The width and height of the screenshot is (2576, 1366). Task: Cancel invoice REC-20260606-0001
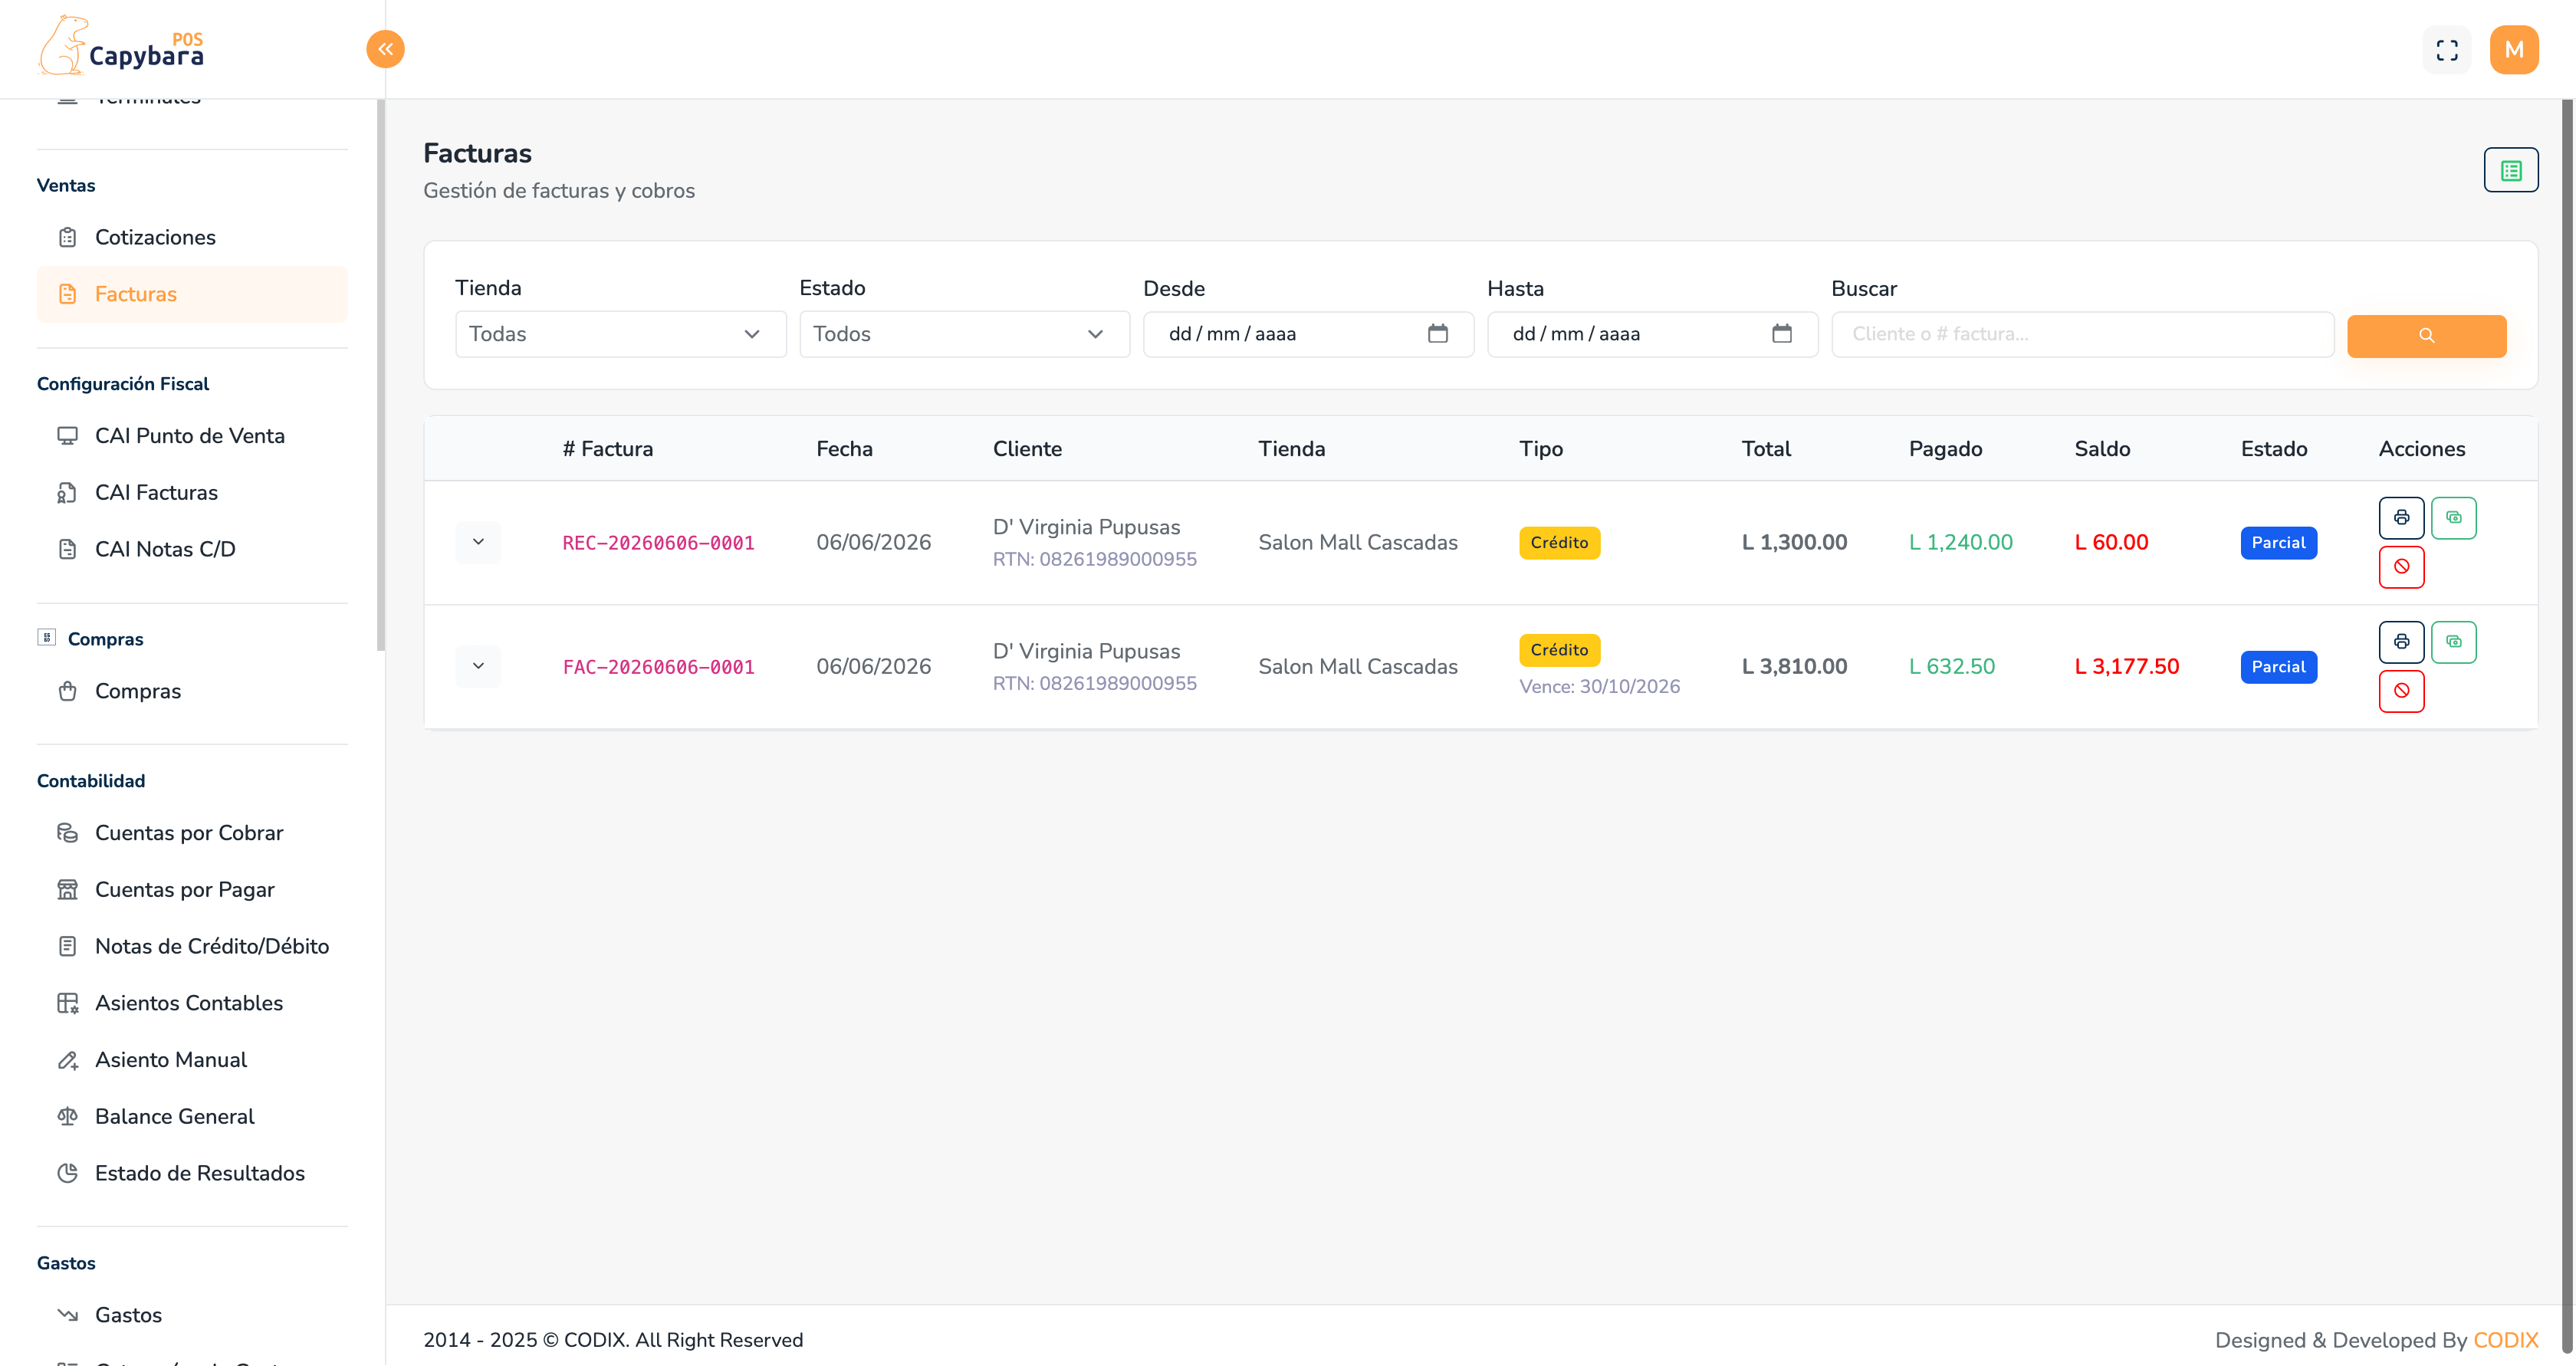2401,567
